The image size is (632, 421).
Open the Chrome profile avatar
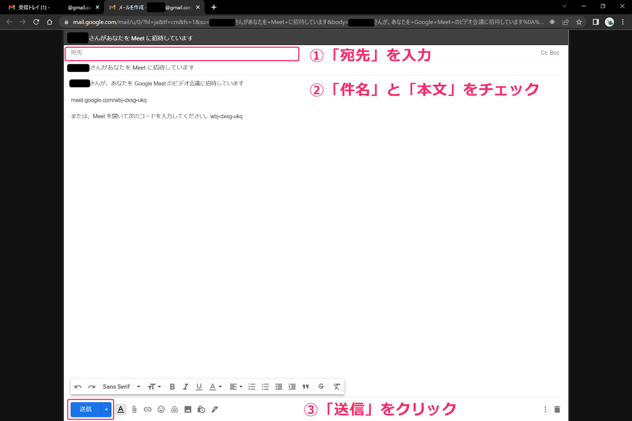click(x=609, y=22)
